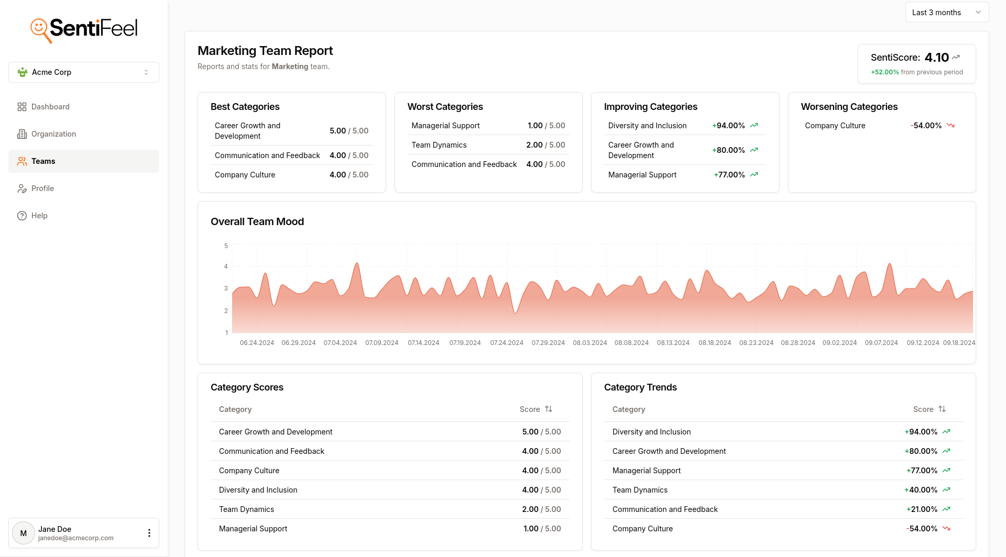Click the +52.00% from previous period text
1006x557 pixels.
917,72
